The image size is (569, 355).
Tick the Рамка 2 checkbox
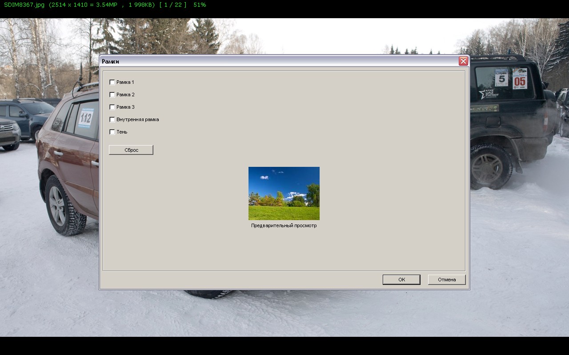[x=112, y=95]
